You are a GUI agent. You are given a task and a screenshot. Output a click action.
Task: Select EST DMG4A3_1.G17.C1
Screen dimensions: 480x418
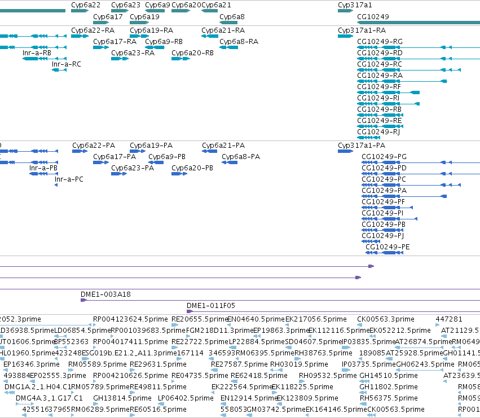click(25, 404)
